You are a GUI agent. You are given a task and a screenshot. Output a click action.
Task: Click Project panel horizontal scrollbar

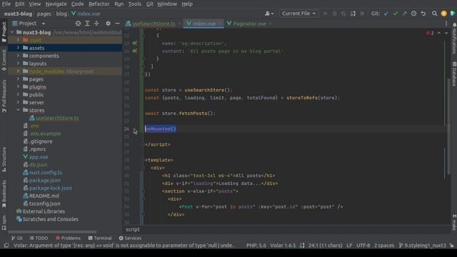pos(52,232)
